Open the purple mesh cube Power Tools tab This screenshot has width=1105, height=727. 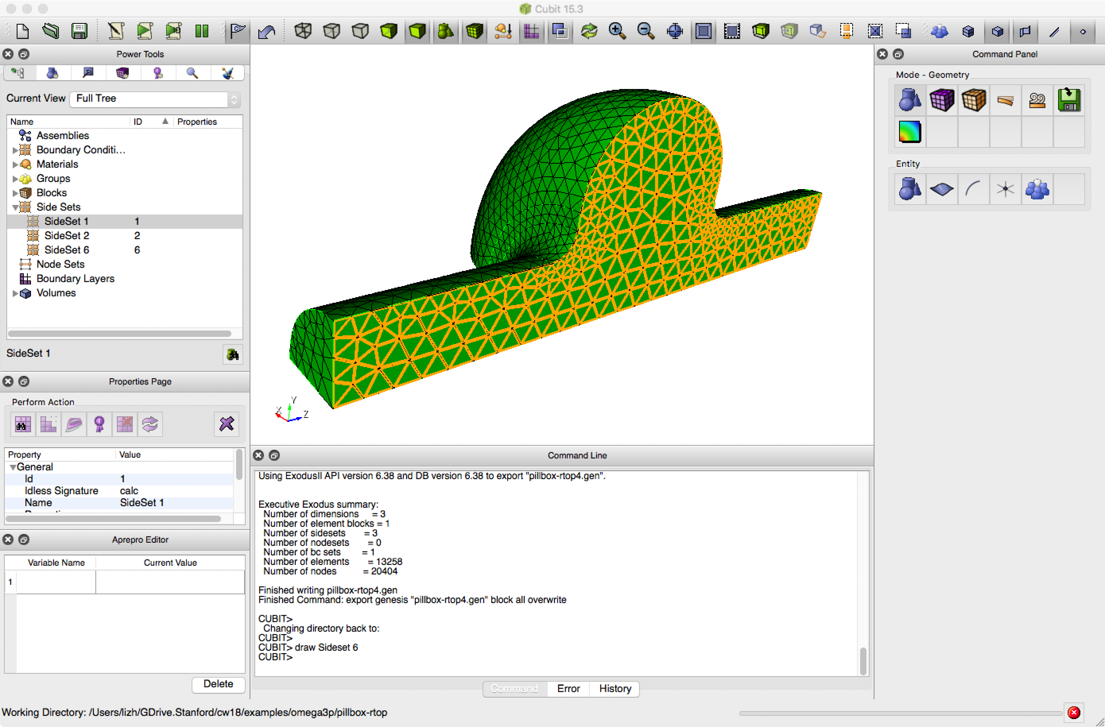(122, 73)
